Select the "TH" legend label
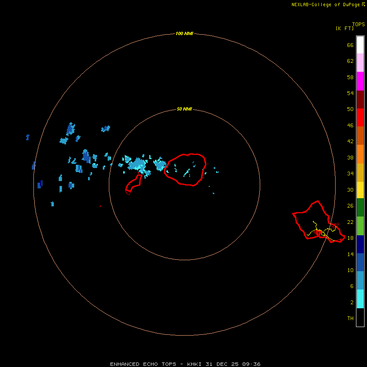 (350, 318)
